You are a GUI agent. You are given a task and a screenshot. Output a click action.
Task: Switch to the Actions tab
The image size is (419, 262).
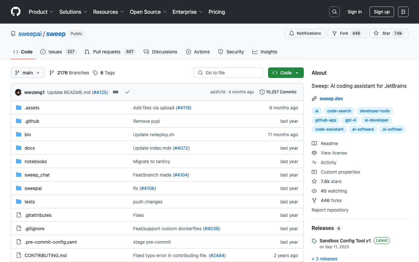tap(198, 52)
